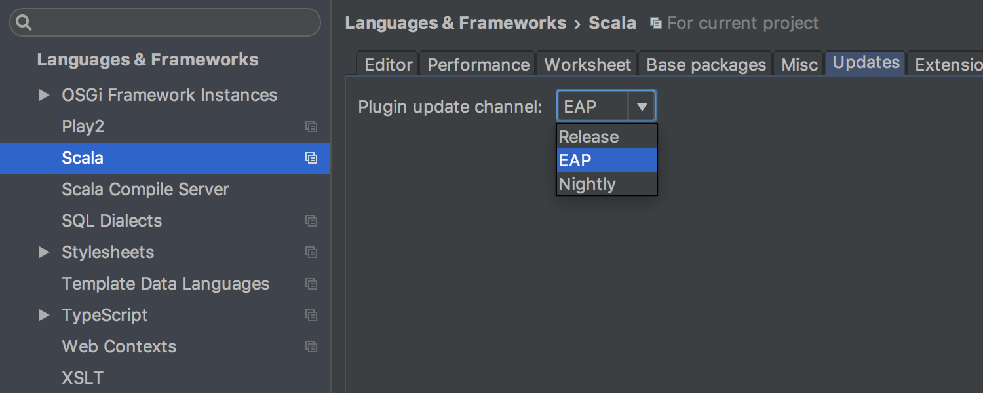Click the Languages & Frameworks tree heading

(x=147, y=60)
